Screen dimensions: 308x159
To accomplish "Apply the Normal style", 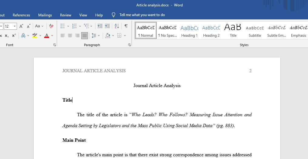I will [x=146, y=30].
